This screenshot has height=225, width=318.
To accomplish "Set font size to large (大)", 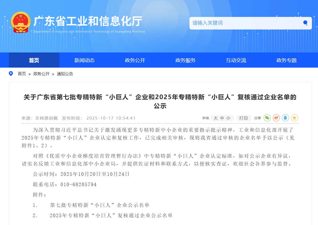I will pos(215,118).
